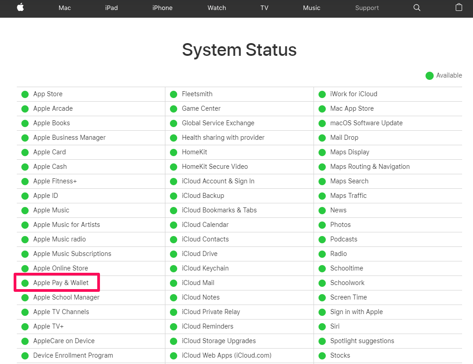Screen dimensions: 473x364
Task: Select iCloud Private Relay entry
Action: (211, 312)
